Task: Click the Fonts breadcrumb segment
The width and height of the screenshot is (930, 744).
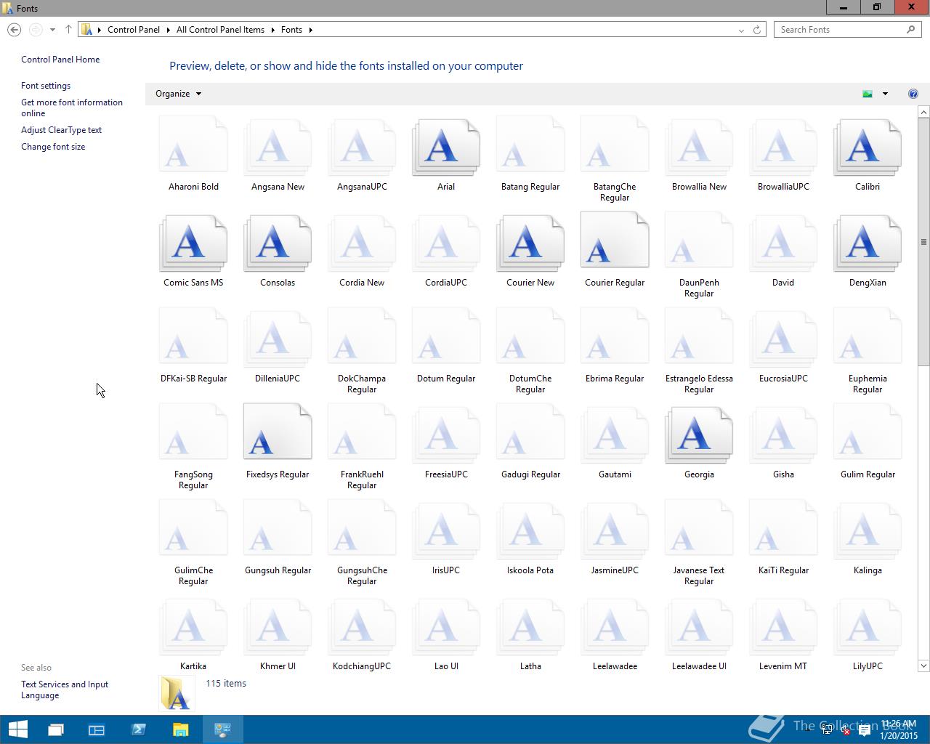Action: click(291, 30)
